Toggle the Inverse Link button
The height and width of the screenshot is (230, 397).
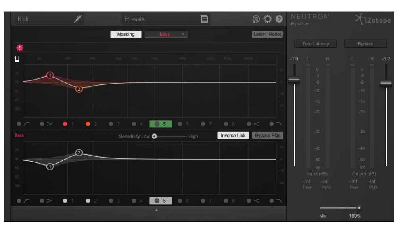point(233,136)
